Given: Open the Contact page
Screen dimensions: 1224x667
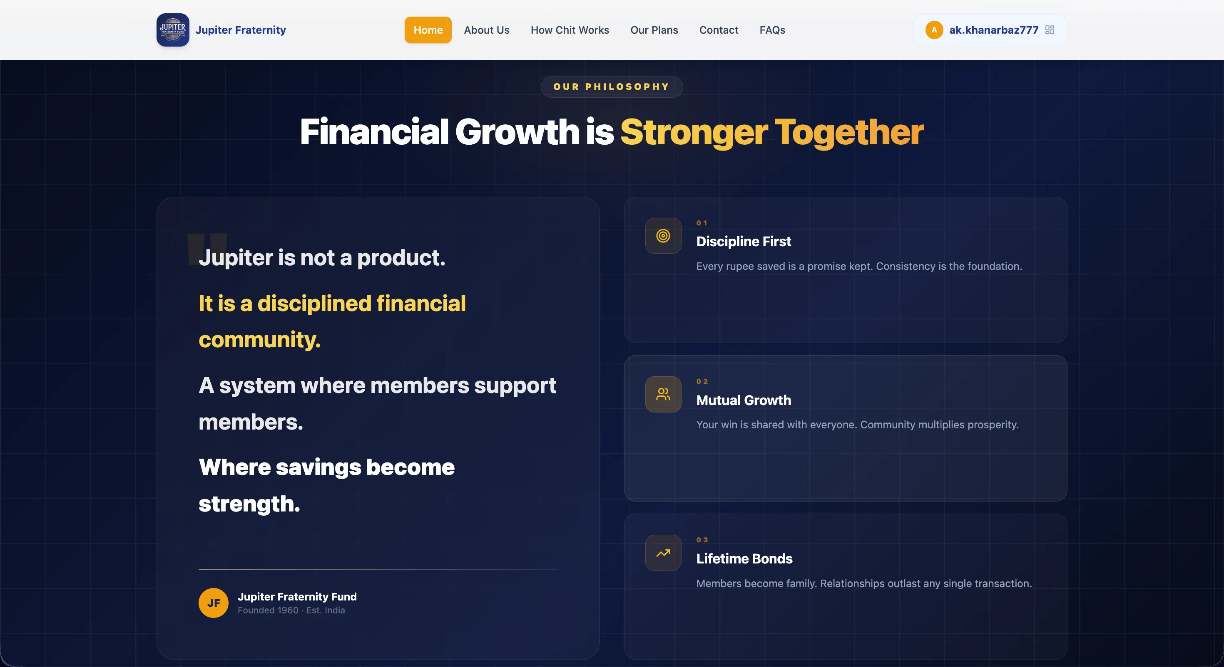Looking at the screenshot, I should click(719, 30).
